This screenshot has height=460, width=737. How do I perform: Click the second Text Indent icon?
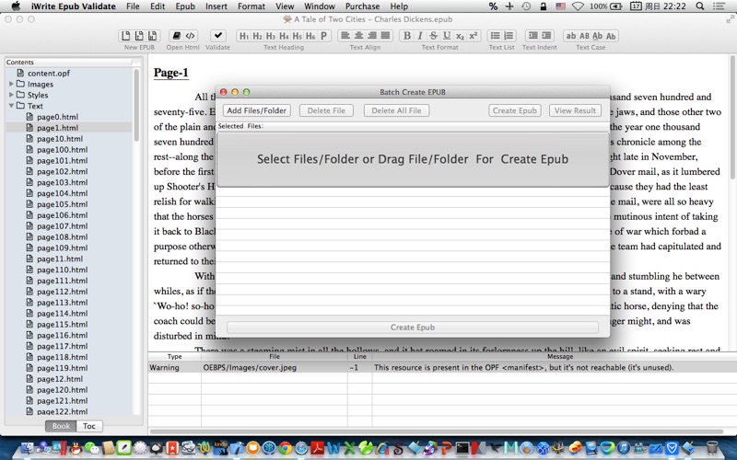(546, 36)
